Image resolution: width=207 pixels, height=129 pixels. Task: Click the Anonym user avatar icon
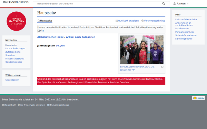(174, 3)
